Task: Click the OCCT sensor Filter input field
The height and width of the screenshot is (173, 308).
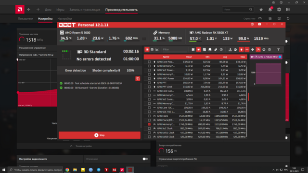Action: pos(174,49)
